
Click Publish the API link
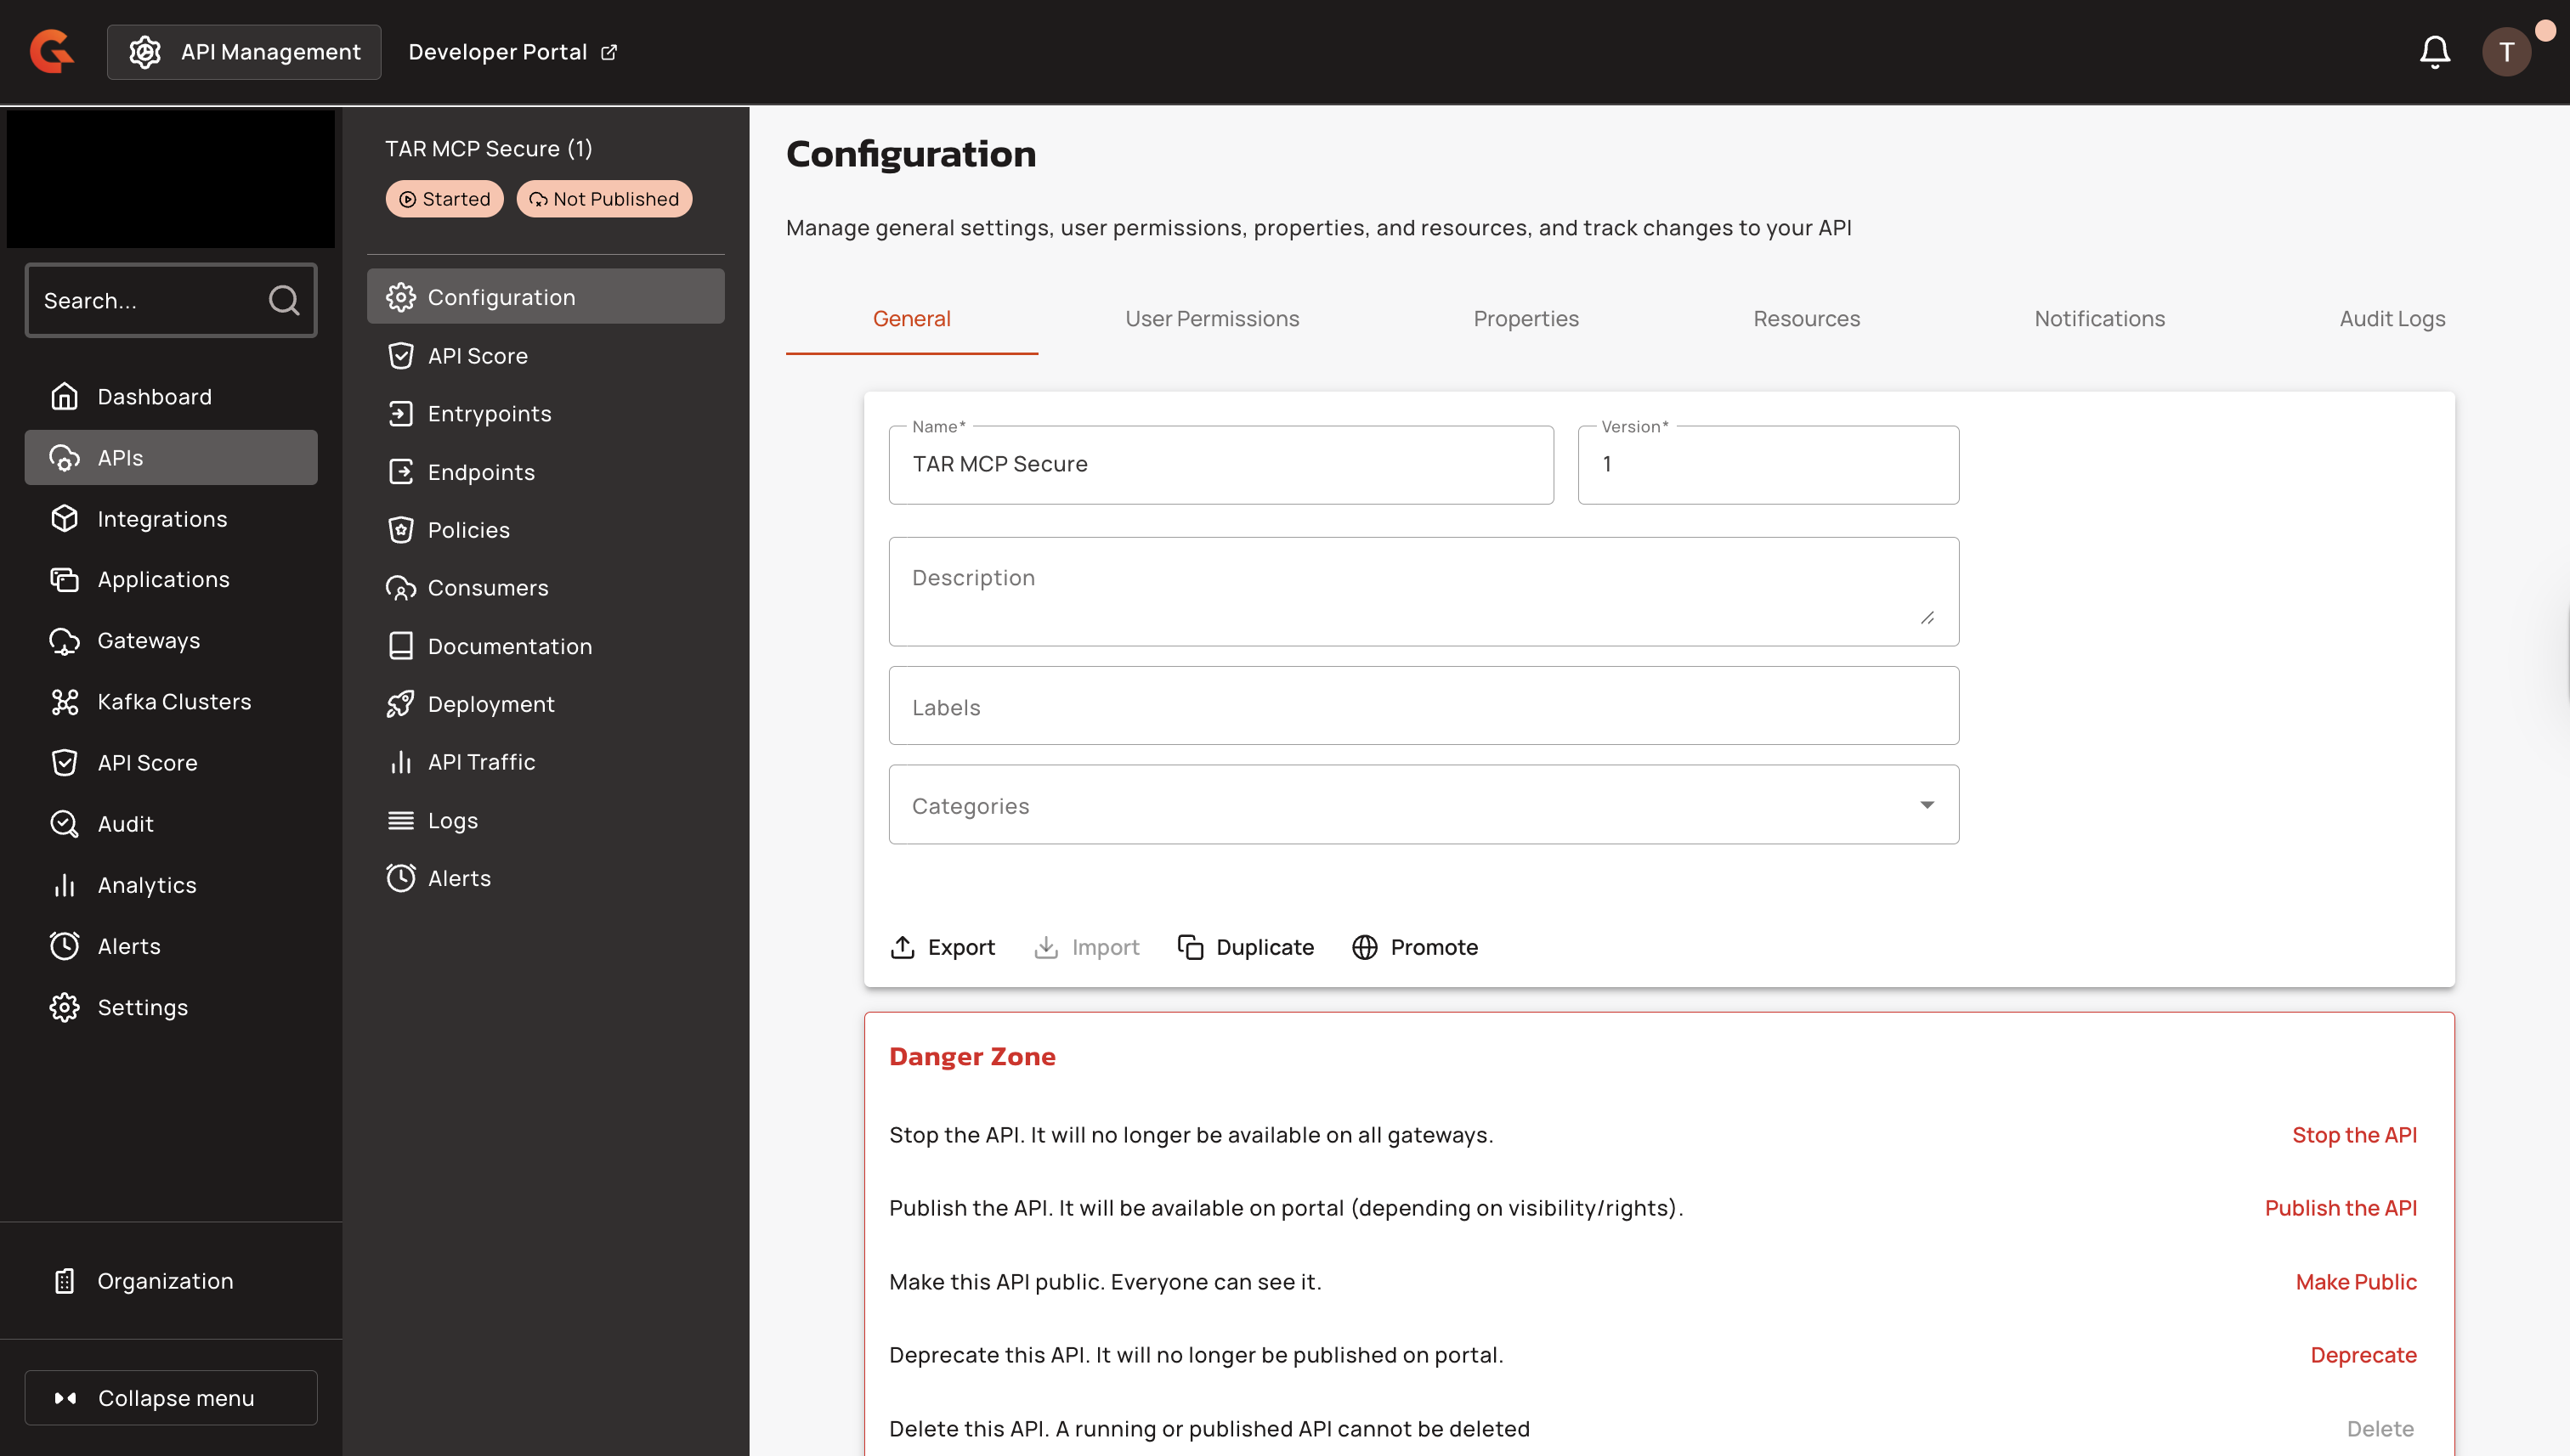(x=2340, y=1208)
